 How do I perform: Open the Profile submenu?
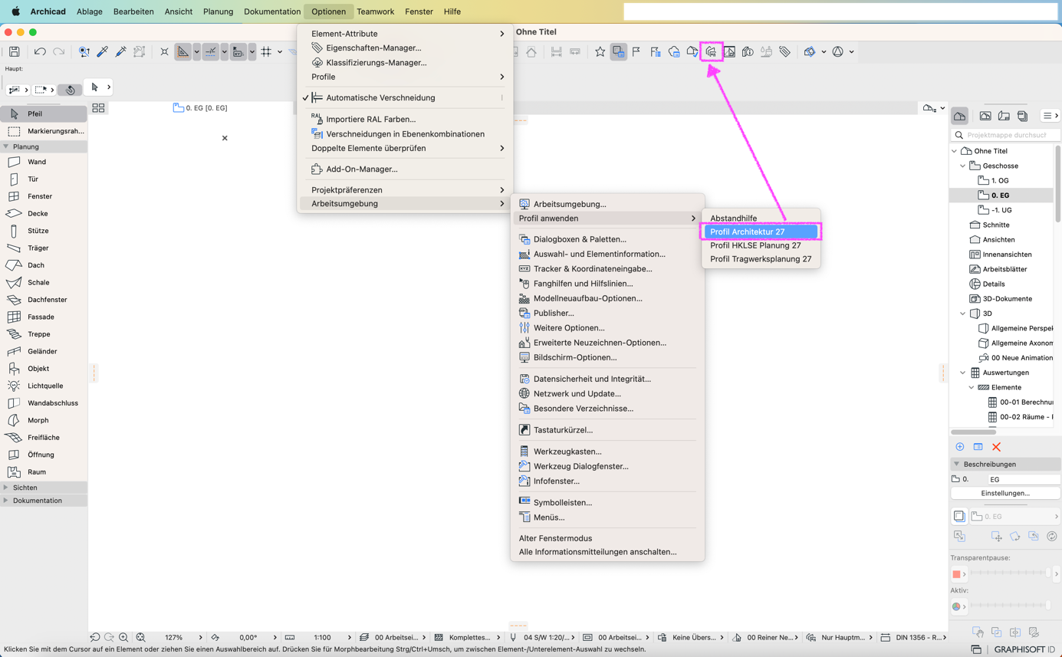[405, 77]
